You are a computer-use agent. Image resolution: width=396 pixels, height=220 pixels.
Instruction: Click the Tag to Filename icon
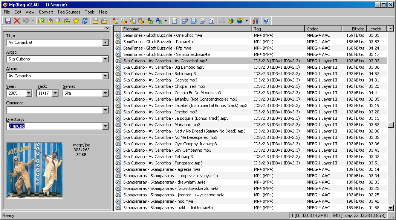click(x=115, y=21)
